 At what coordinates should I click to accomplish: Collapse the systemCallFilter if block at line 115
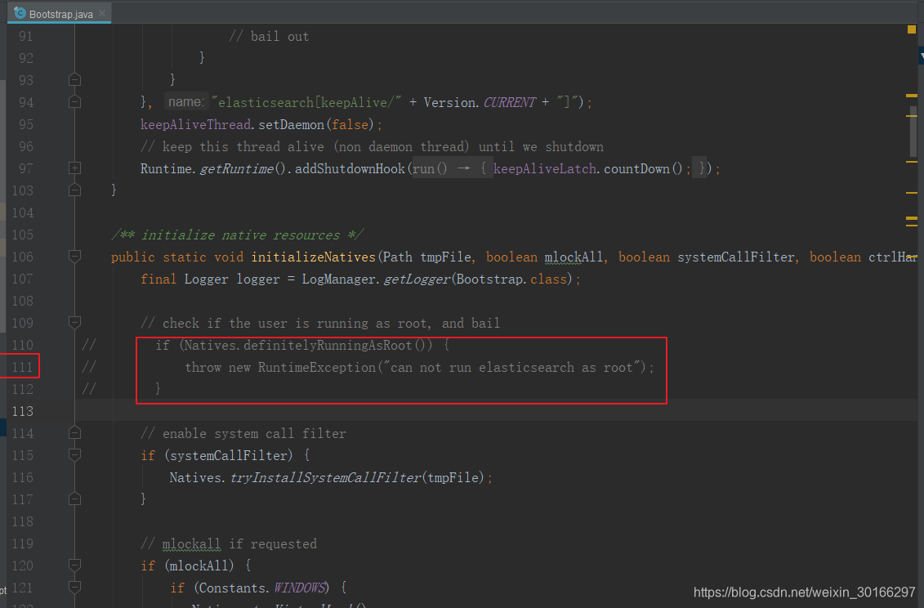click(74, 454)
